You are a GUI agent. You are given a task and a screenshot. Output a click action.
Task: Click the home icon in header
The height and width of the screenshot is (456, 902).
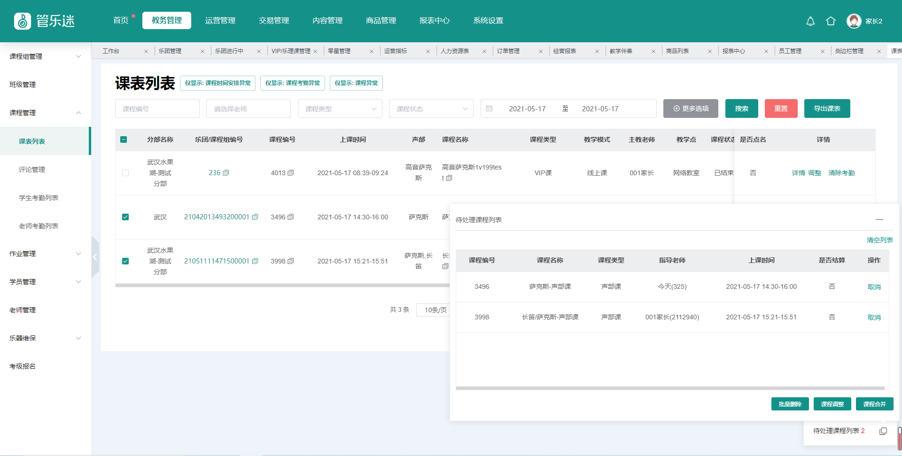tap(831, 21)
